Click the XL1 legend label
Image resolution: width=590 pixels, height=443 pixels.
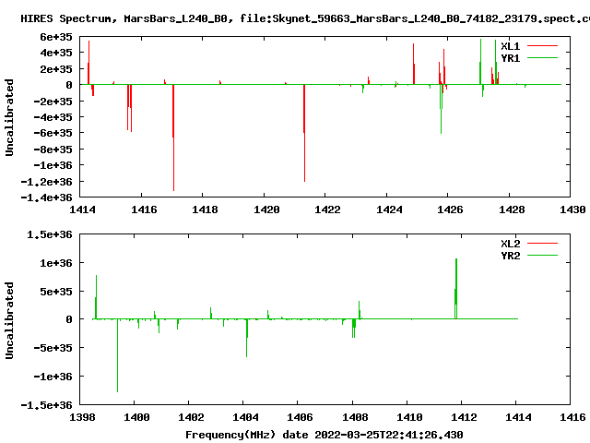(510, 46)
